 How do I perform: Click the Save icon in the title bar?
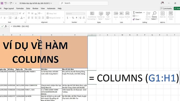tap(2, 3)
